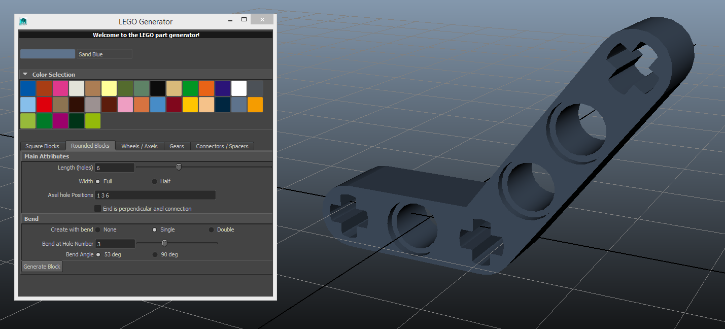Click the Bend at Hole Number slider handle
The image size is (725, 329).
tap(164, 243)
